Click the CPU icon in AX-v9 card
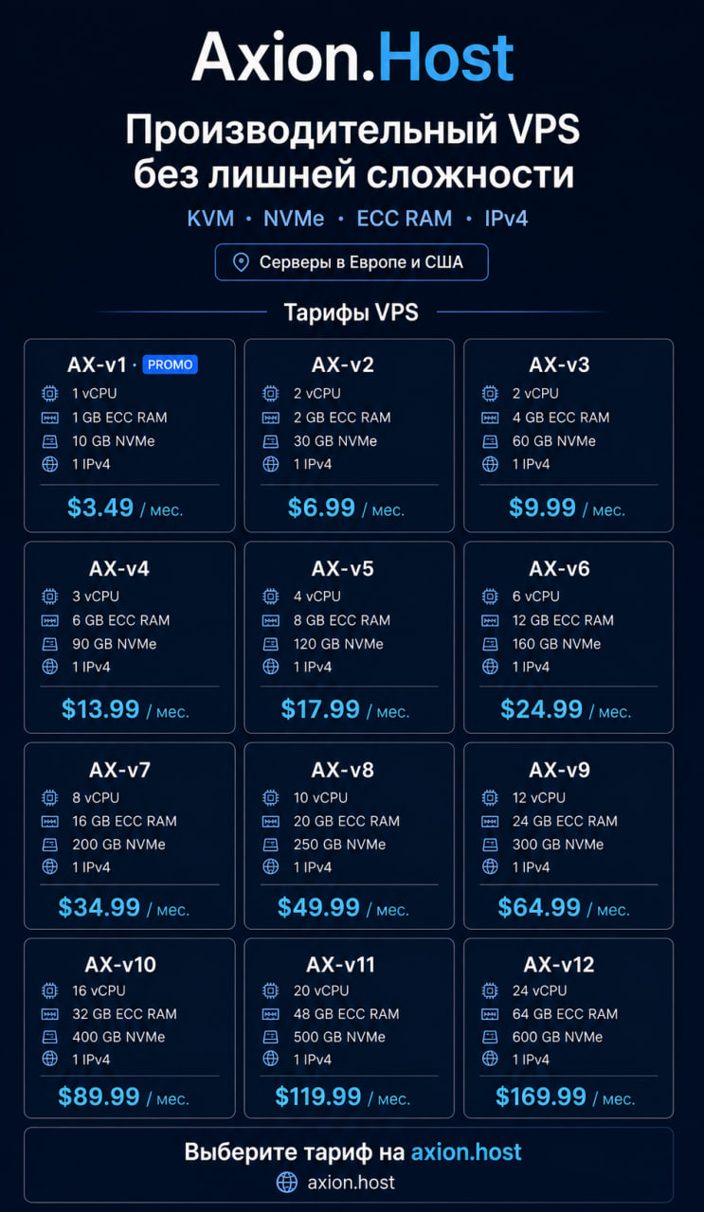 (x=490, y=797)
